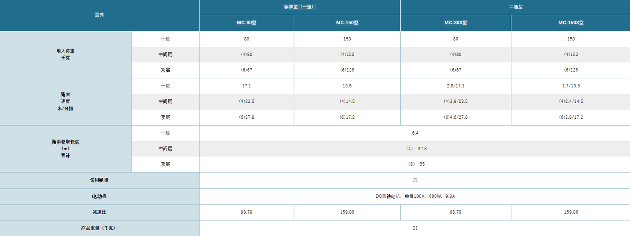Select the (6)2.8/17.2 cell

click(x=571, y=117)
